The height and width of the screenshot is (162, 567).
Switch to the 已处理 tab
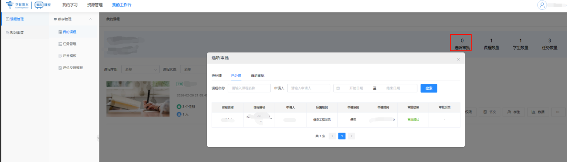[236, 76]
